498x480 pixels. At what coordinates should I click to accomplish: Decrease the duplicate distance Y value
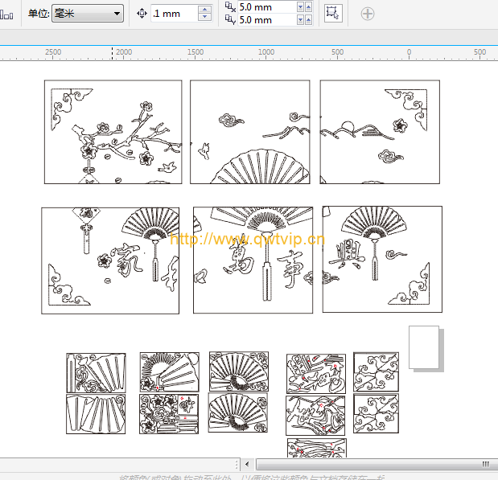300,20
